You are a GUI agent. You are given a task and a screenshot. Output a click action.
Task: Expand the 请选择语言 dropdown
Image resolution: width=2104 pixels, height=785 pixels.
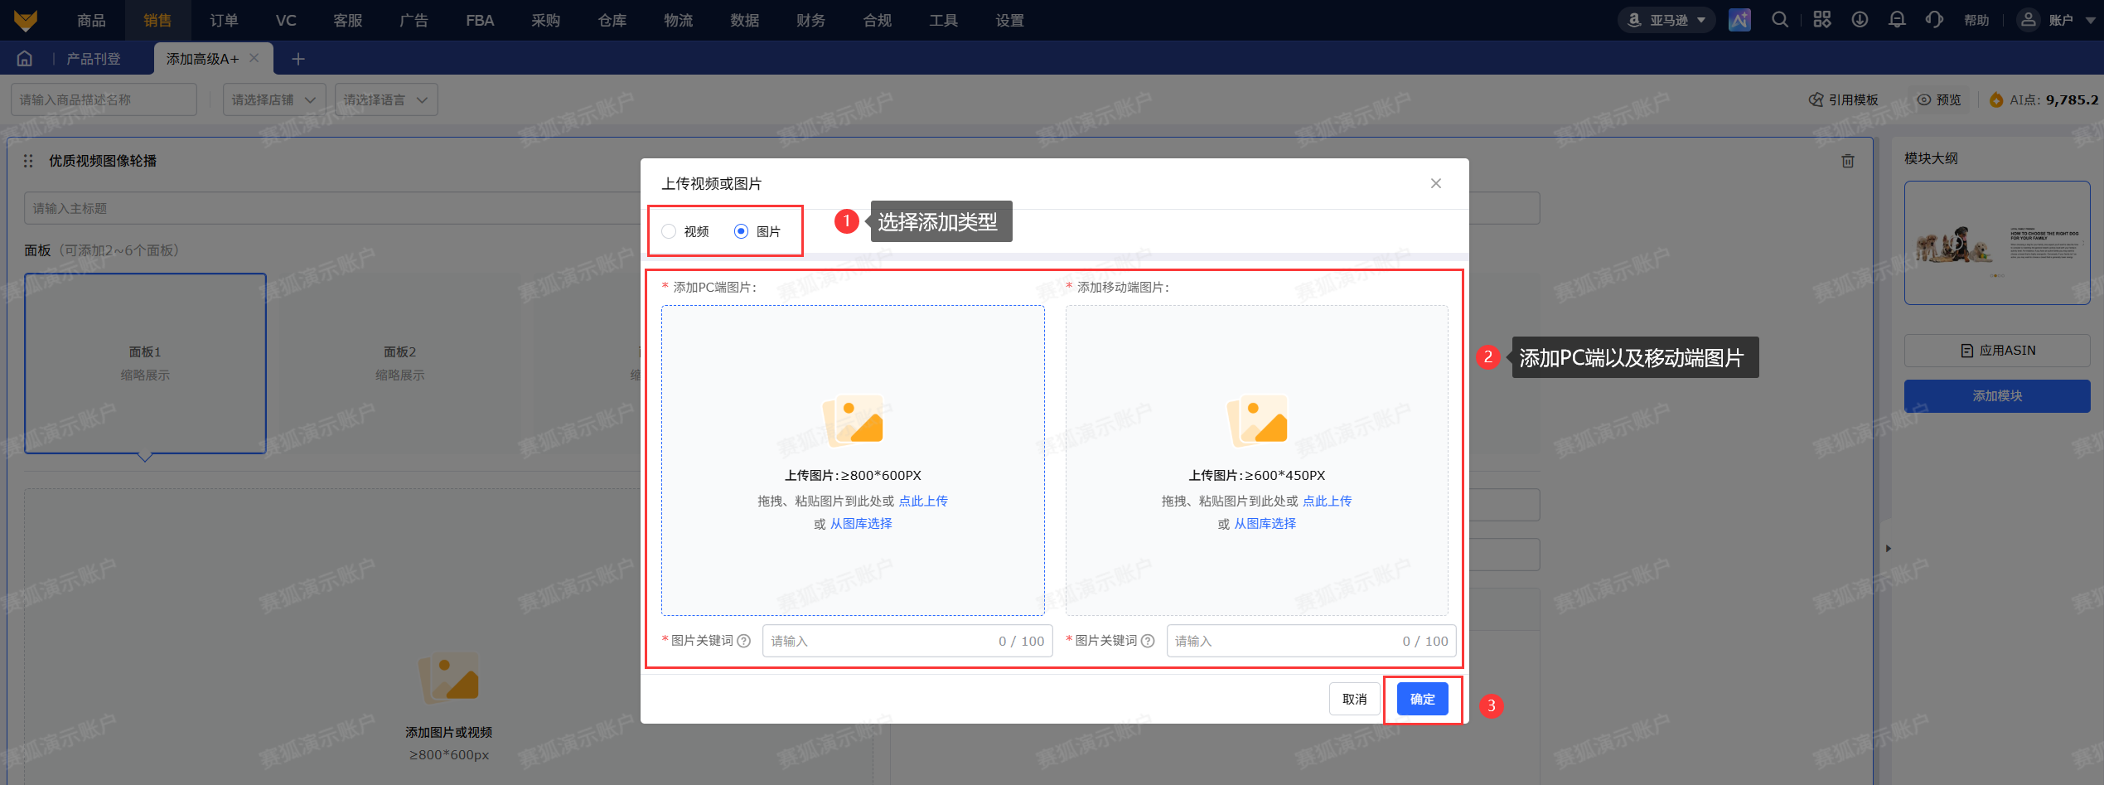[x=385, y=99]
